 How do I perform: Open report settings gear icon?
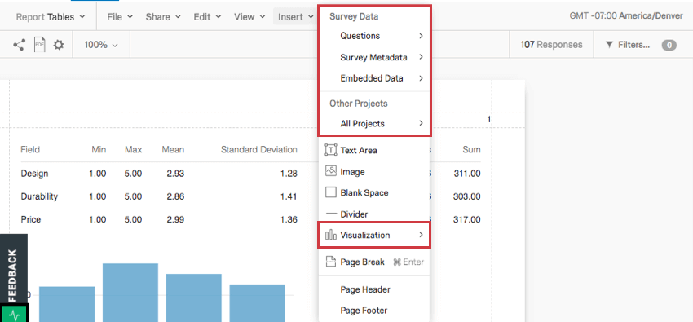point(59,45)
